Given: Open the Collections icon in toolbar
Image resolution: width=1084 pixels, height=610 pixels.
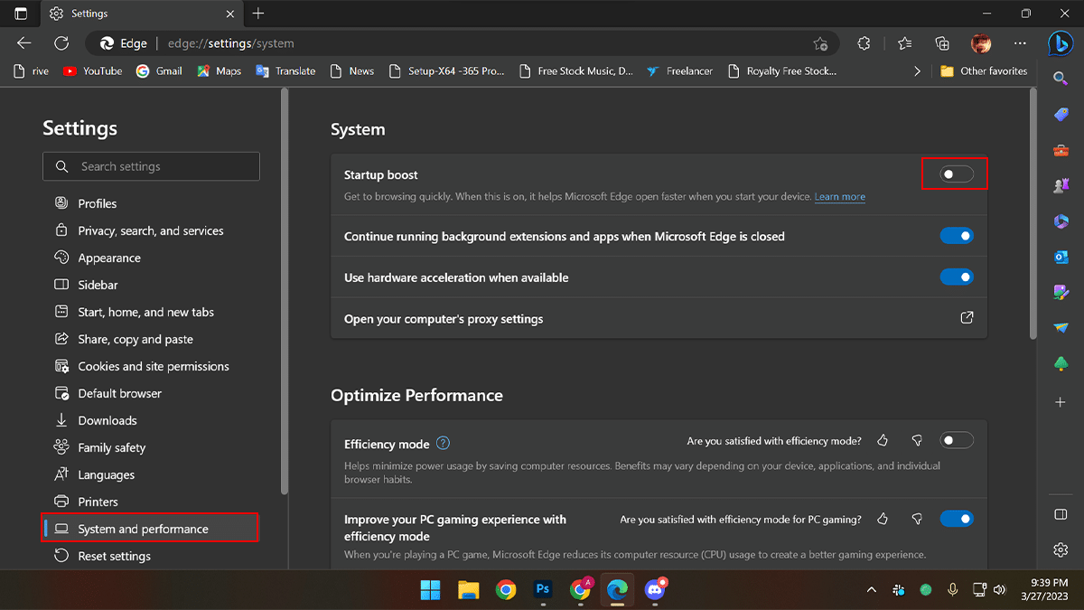Looking at the screenshot, I should click(x=942, y=43).
